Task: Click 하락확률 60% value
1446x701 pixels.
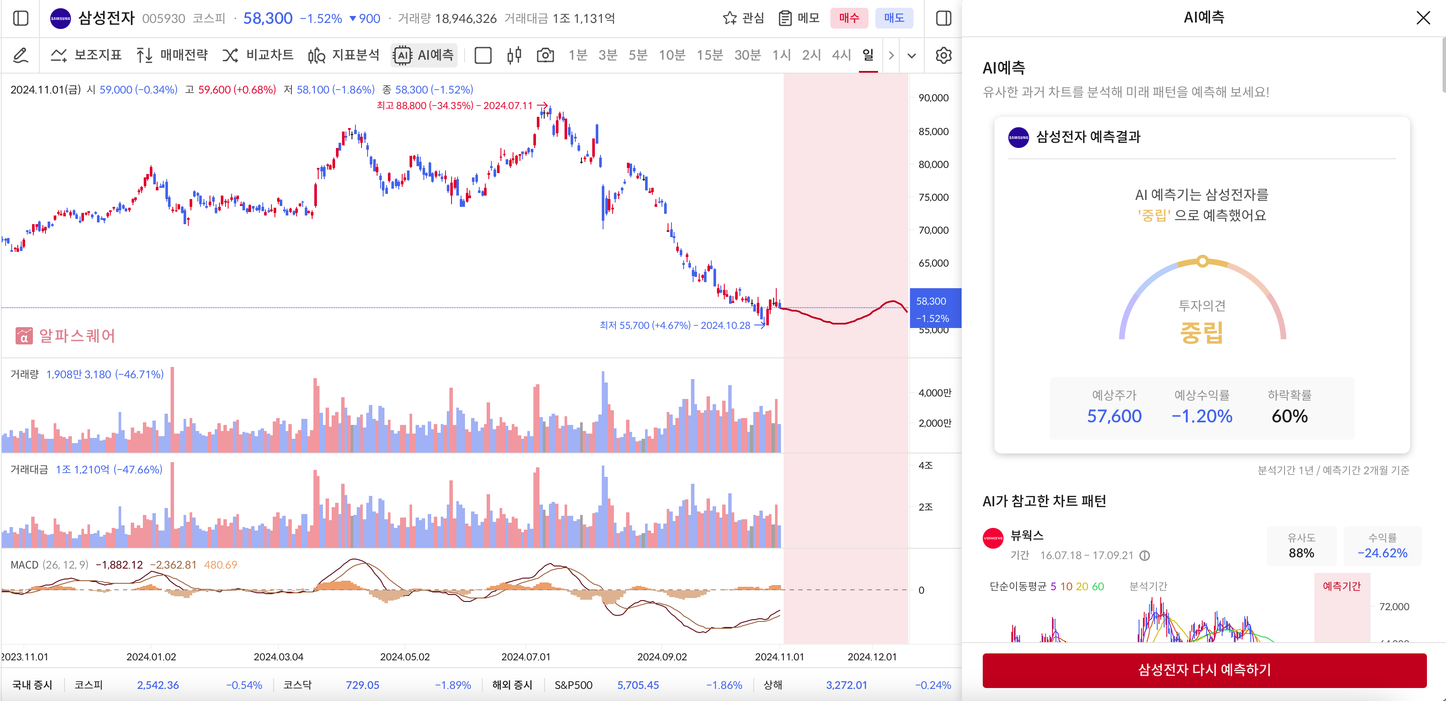Action: coord(1289,416)
